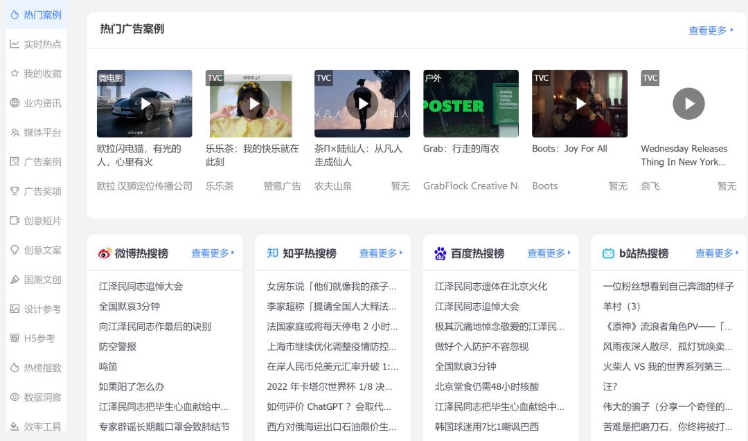Screen dimensions: 748x441
Task: Click the Baidu paw logo icon
Action: 440,253
